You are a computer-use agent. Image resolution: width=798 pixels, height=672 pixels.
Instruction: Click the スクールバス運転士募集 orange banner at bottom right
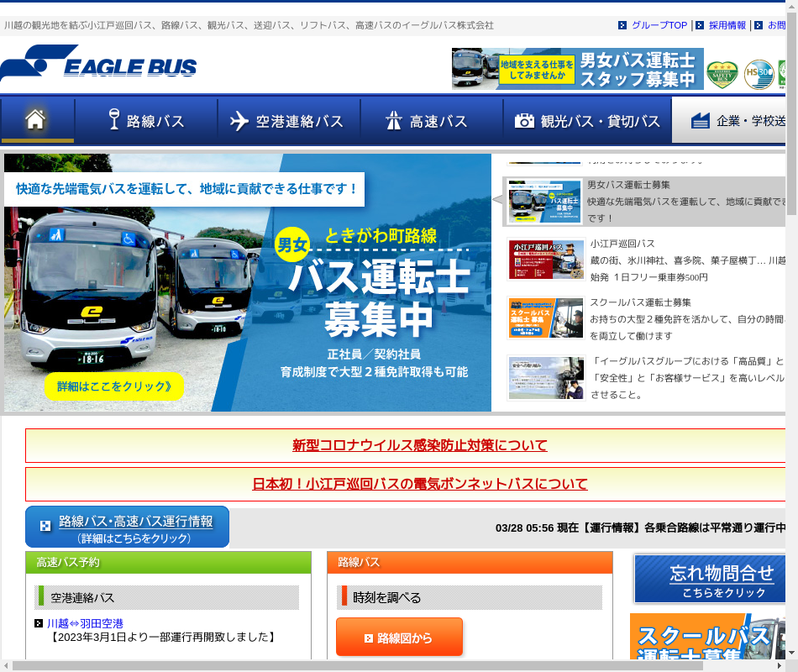[708, 637]
